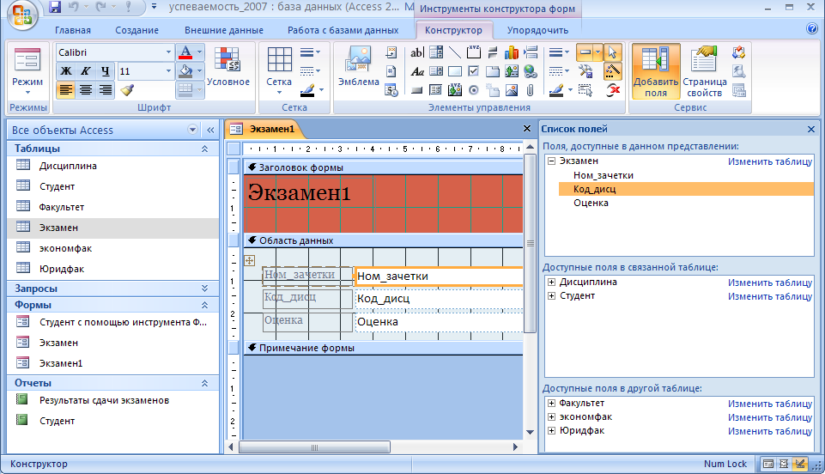This screenshot has width=825, height=474.
Task: Click the Select All dotted-rectangle icon
Action: (585, 90)
